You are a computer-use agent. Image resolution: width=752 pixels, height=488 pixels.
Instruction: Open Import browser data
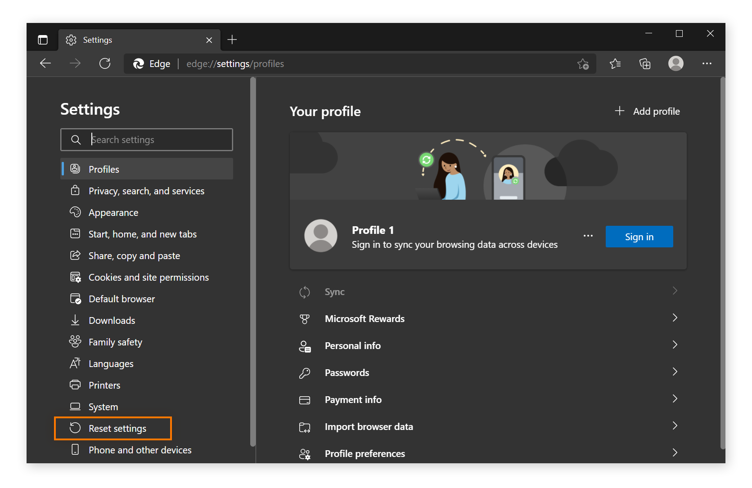coord(488,426)
